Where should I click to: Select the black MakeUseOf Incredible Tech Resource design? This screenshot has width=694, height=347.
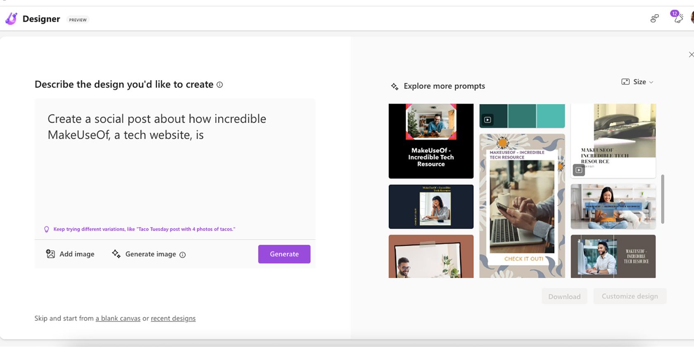pos(431,141)
